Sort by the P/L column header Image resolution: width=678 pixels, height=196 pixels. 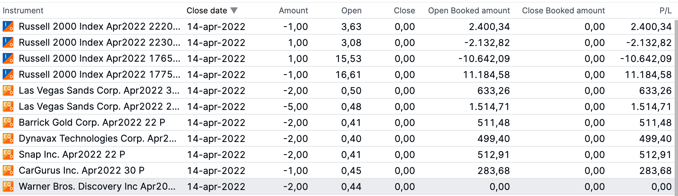pos(665,11)
